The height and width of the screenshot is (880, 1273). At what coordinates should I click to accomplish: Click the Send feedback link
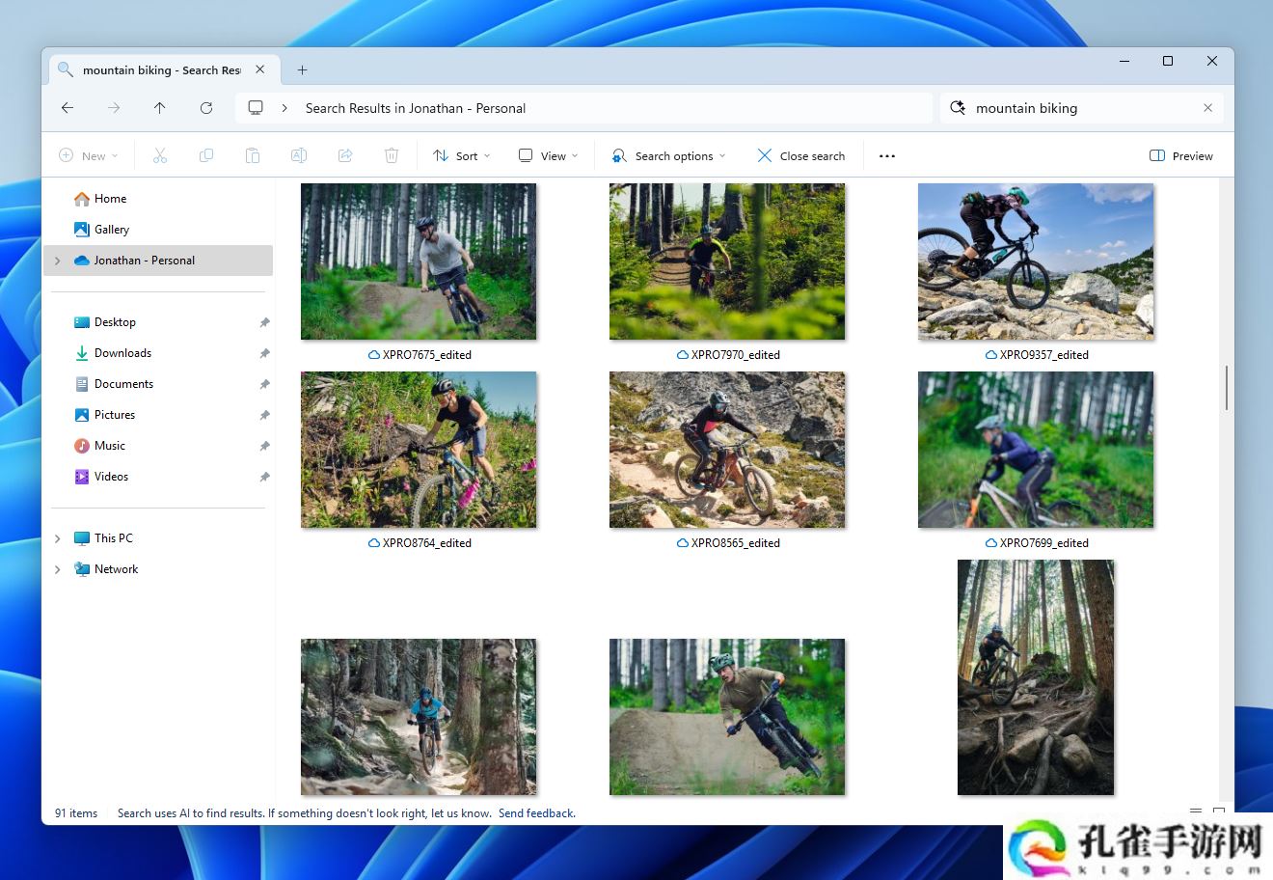coord(536,812)
